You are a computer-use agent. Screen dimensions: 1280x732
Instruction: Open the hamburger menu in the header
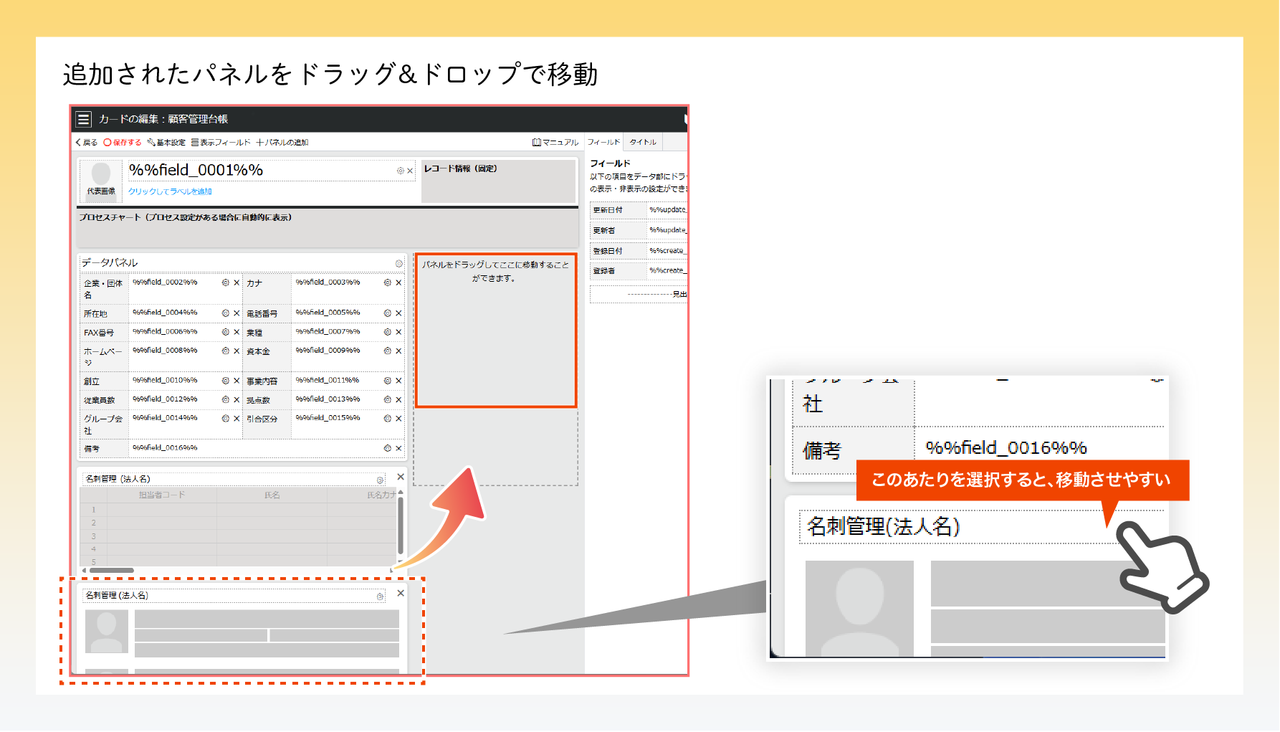tap(84, 119)
